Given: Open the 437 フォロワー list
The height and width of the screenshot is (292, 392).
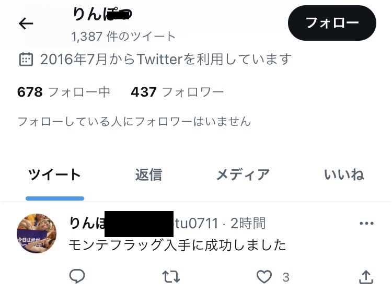Looking at the screenshot, I should (177, 92).
